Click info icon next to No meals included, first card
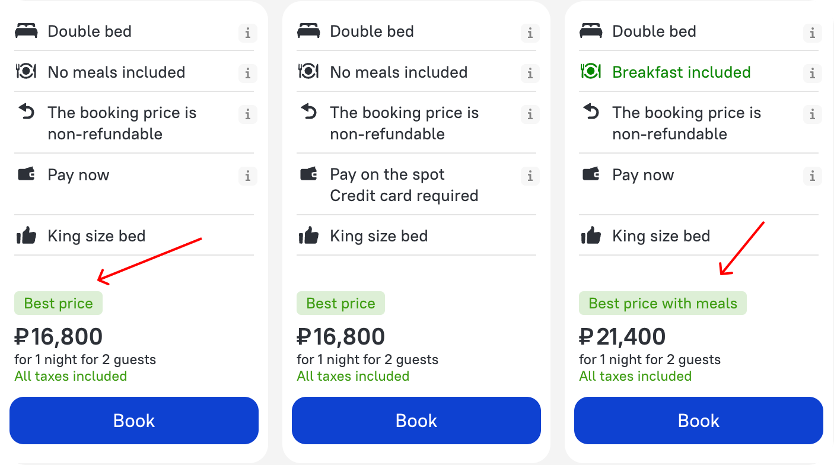 [247, 74]
